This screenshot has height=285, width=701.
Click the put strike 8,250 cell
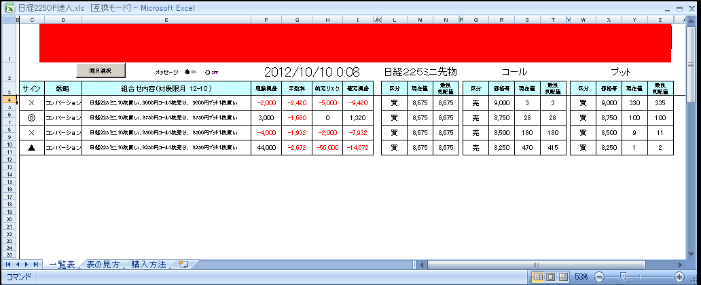[609, 148]
